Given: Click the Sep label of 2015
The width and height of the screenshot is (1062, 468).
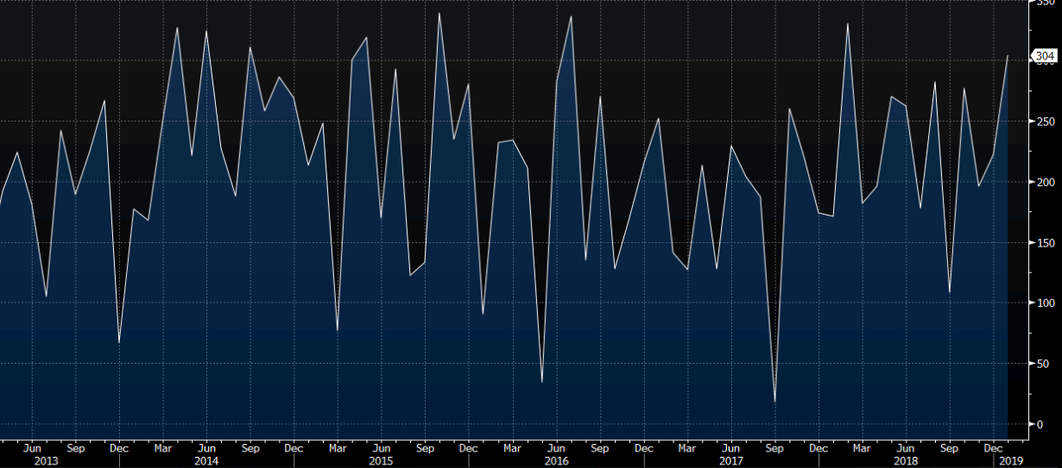Looking at the screenshot, I should coord(425,448).
